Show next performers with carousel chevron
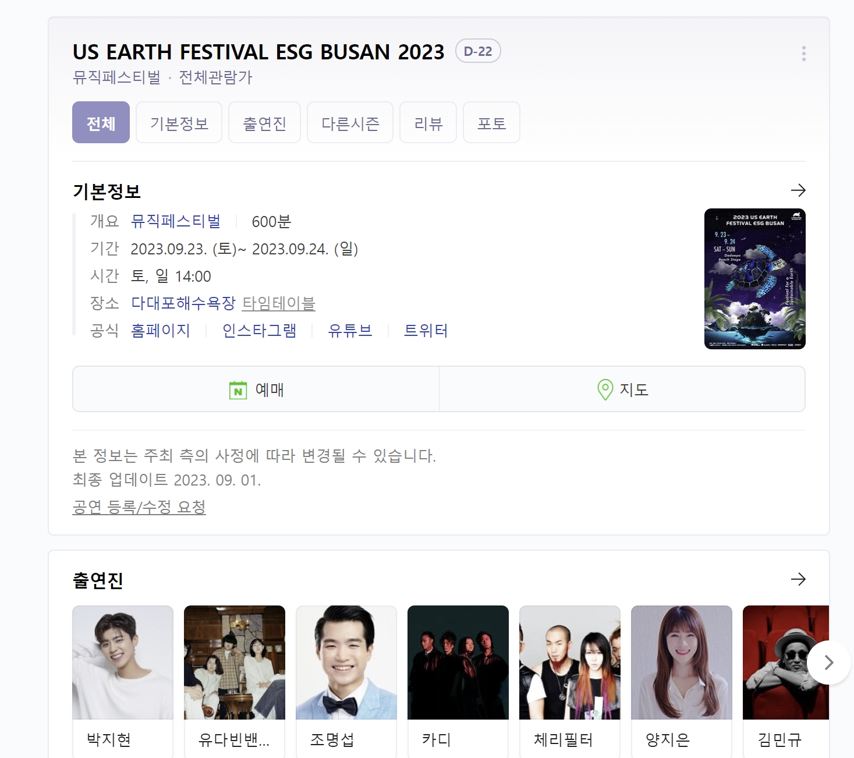854x758 pixels. click(828, 663)
